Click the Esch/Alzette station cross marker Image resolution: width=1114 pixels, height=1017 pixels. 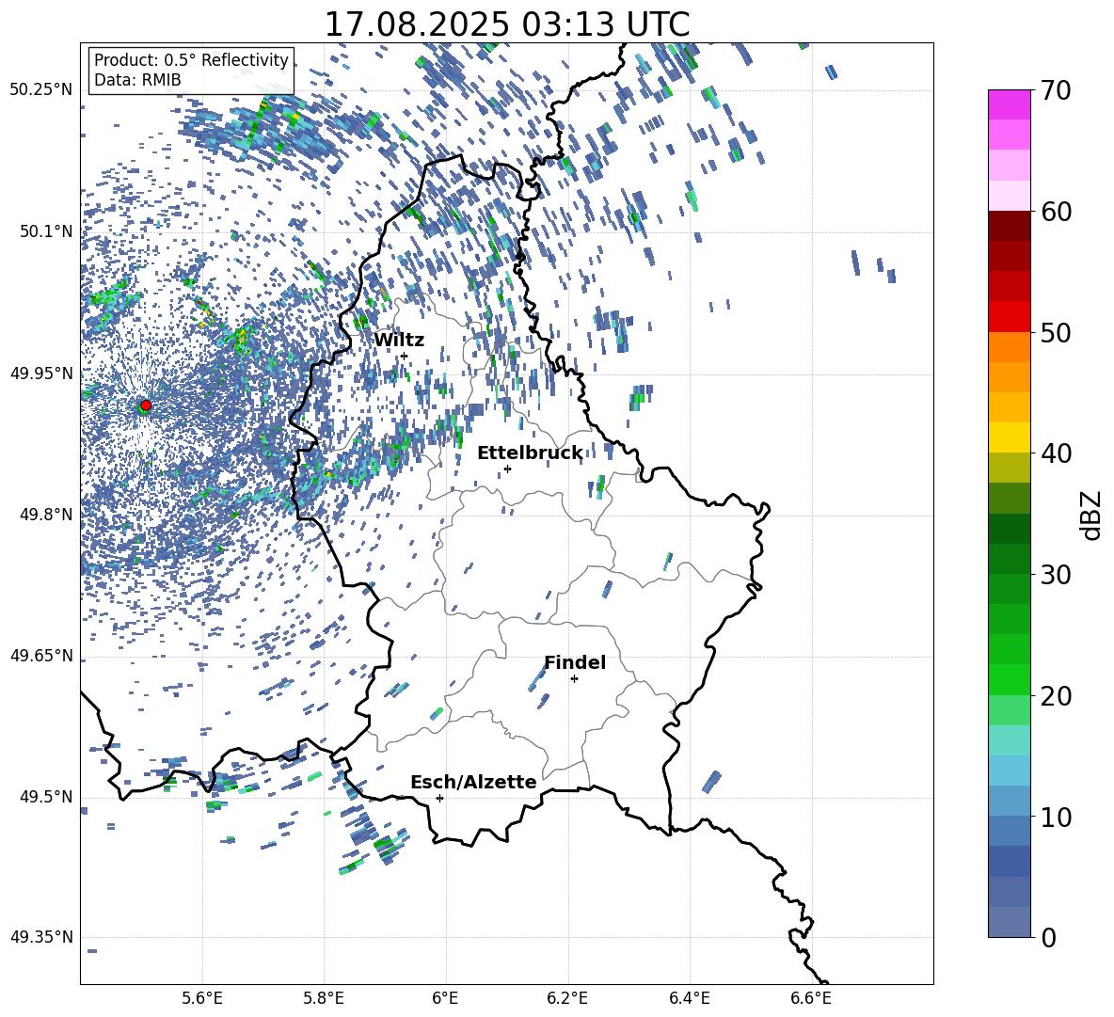[x=439, y=798]
